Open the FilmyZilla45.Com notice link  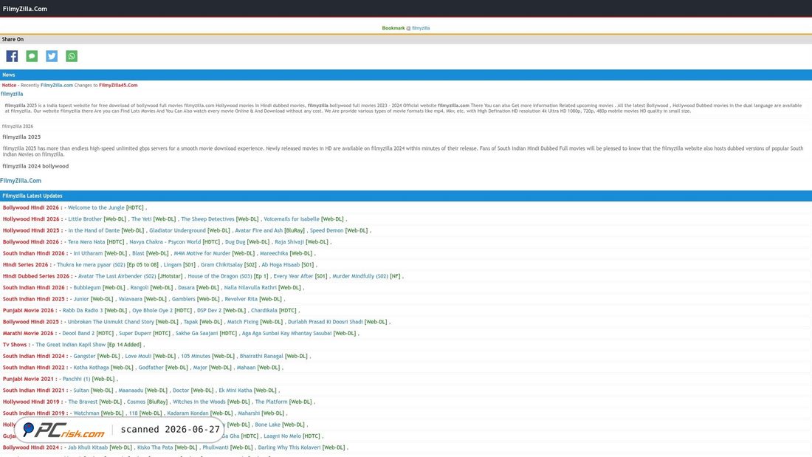pyautogui.click(x=118, y=85)
